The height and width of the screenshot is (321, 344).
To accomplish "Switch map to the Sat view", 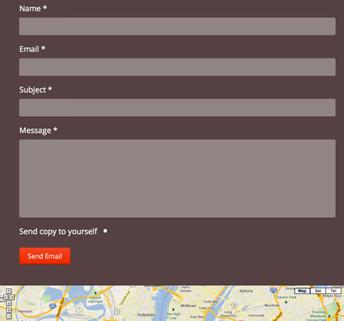I will pos(318,290).
